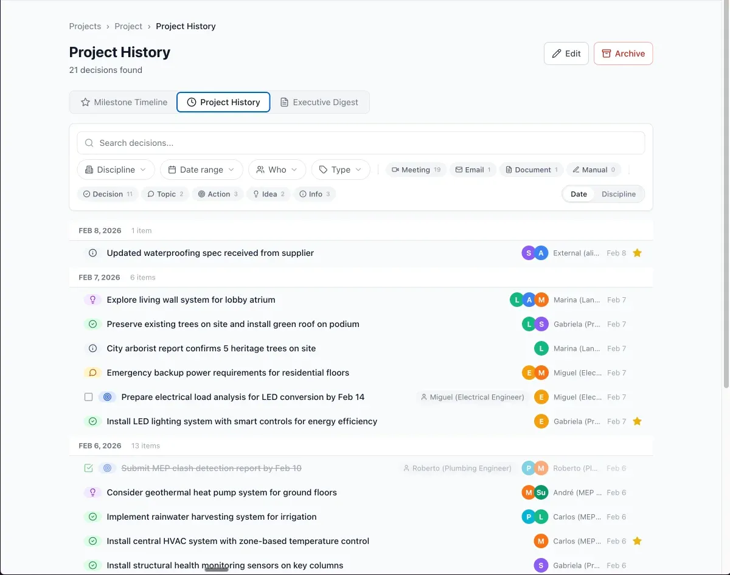The height and width of the screenshot is (575, 730).
Task: Click the lightbulb icon for geothermal heat pump
Action: pos(93,492)
